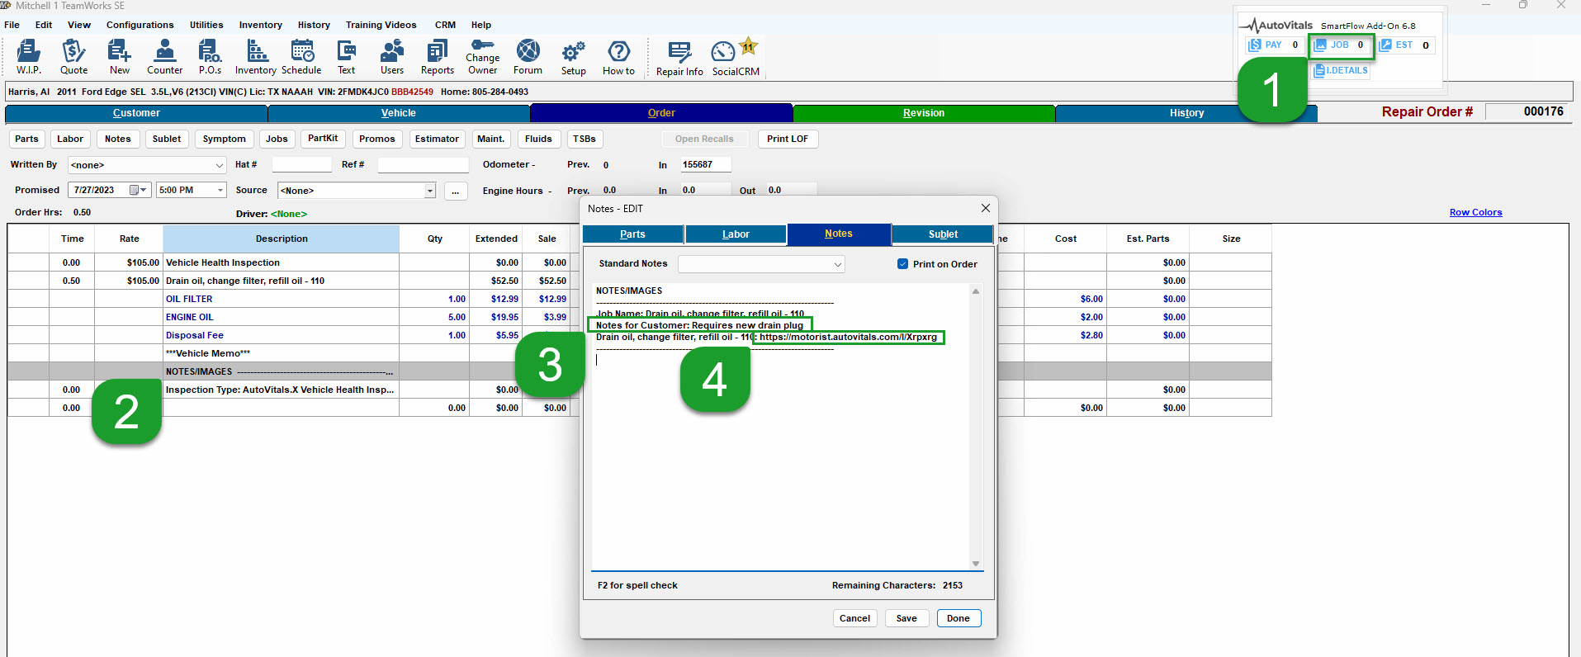Screen dimensions: 1581x657
Task: Click notes scrollbar down arrow
Action: tap(976, 564)
